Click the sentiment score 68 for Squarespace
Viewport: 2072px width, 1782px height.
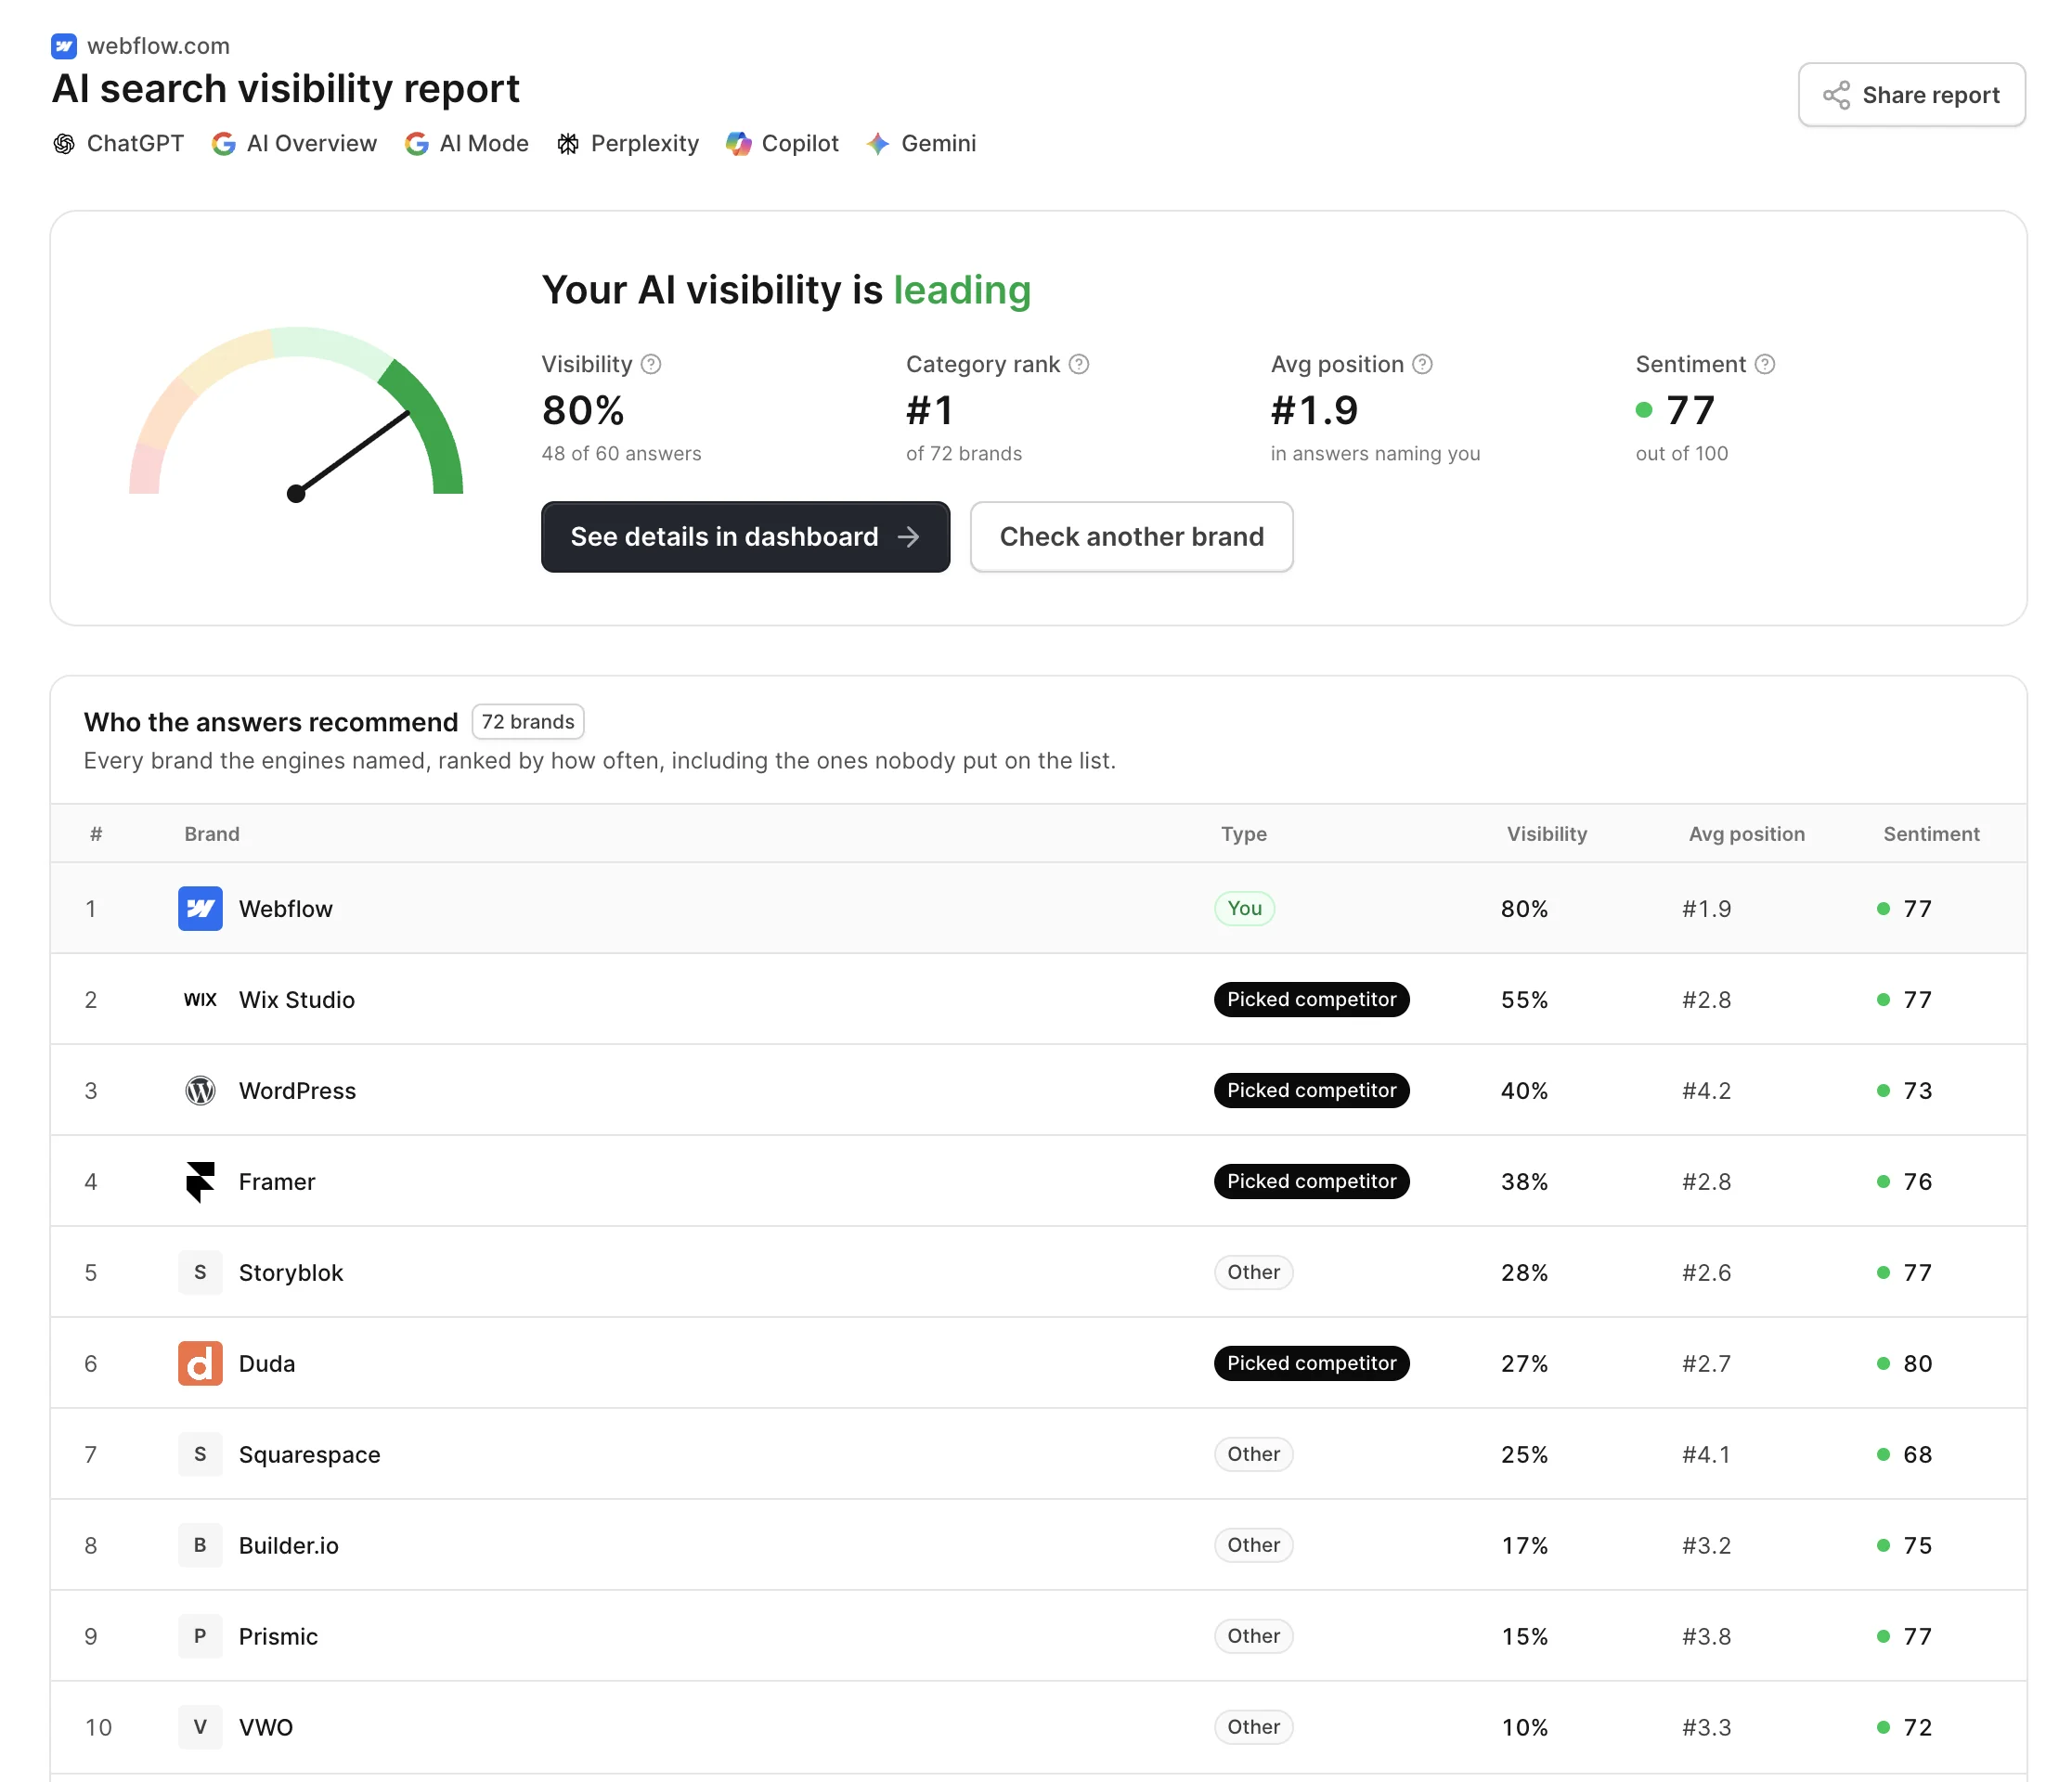[x=1917, y=1455]
